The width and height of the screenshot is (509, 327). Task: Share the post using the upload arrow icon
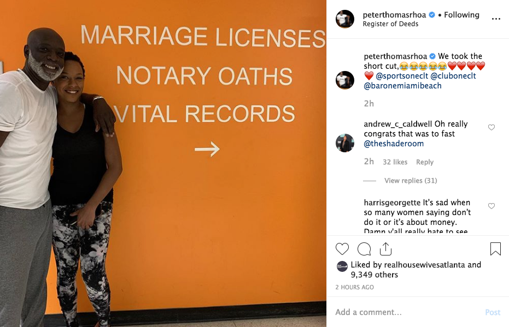click(x=385, y=249)
